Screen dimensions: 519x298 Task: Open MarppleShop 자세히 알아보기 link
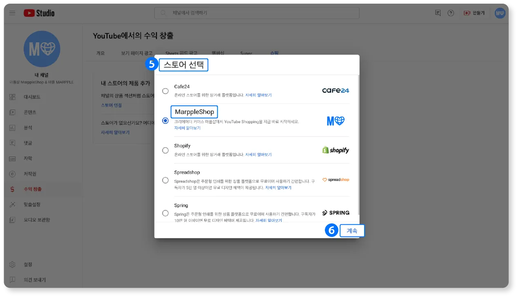click(187, 128)
